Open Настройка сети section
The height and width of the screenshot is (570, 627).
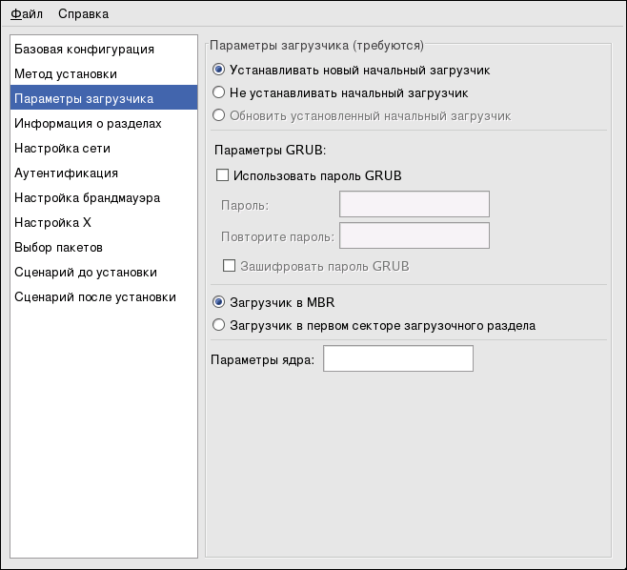click(x=63, y=148)
